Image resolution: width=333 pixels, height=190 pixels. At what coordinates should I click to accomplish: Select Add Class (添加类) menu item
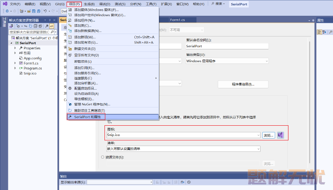click(x=113, y=26)
